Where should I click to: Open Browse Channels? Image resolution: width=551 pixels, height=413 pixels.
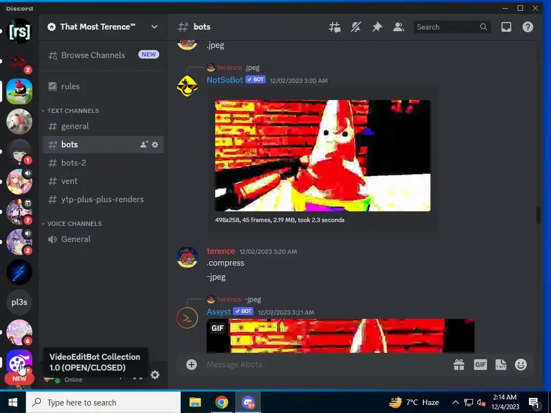point(103,55)
